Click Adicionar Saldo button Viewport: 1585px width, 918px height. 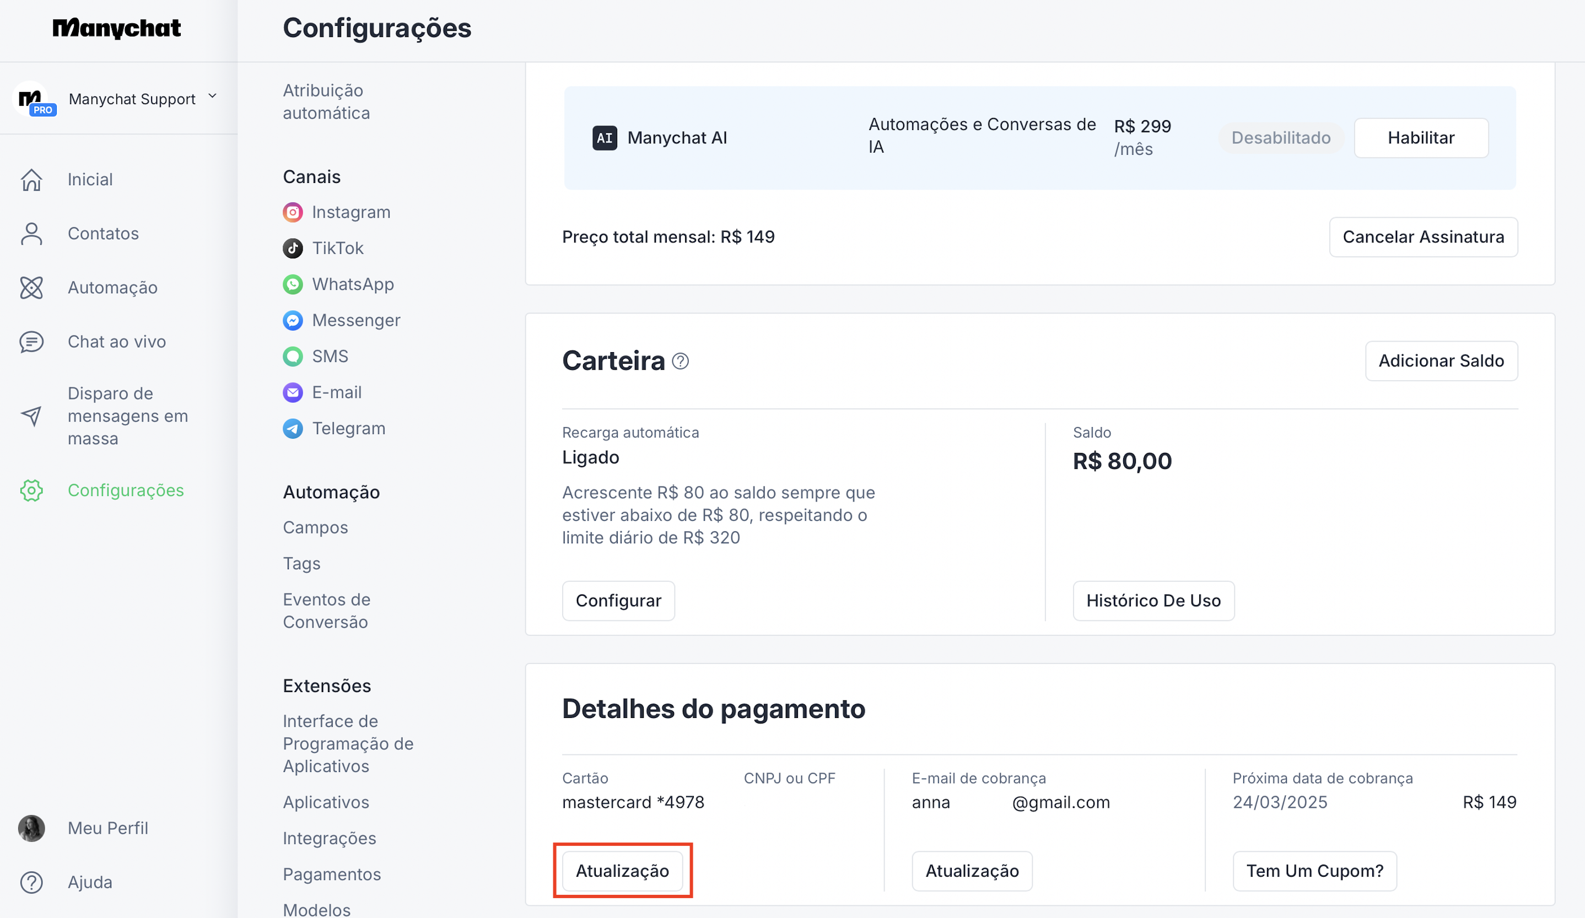click(x=1441, y=361)
